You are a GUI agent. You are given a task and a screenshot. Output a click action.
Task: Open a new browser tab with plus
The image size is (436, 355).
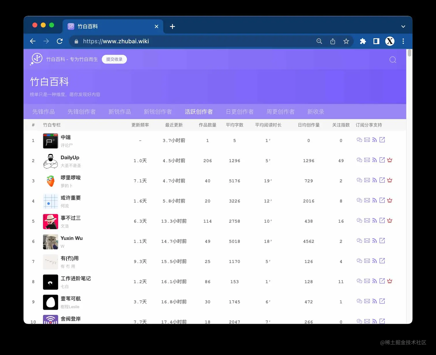(x=172, y=27)
